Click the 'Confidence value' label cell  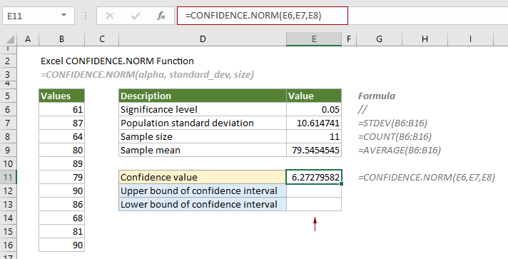(x=203, y=178)
